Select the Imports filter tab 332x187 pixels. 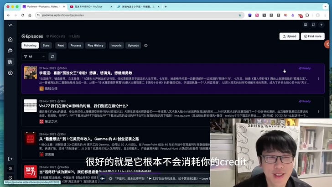pyautogui.click(x=116, y=46)
